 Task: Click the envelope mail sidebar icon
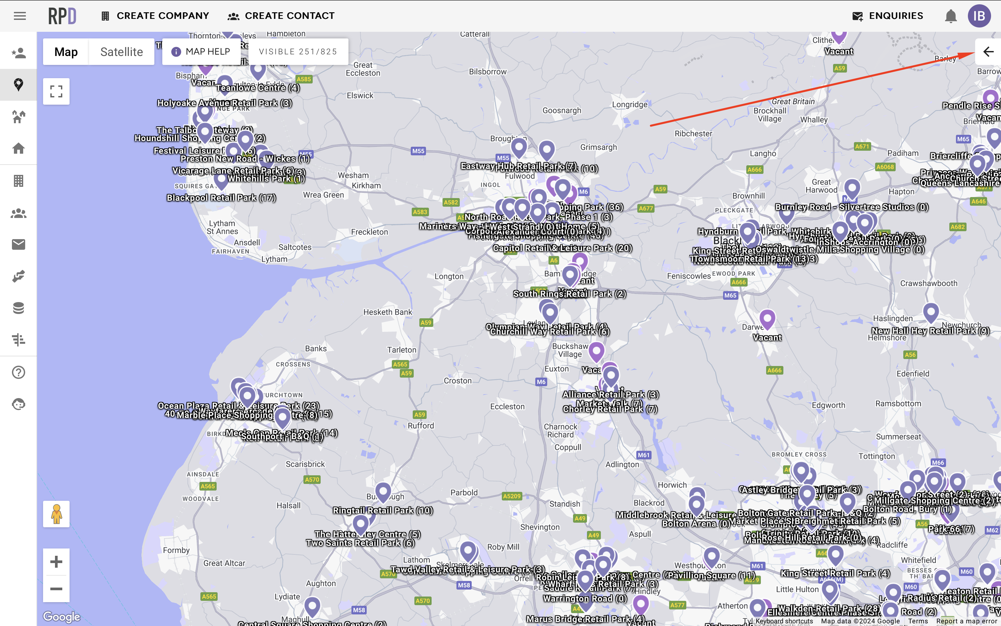click(x=18, y=244)
